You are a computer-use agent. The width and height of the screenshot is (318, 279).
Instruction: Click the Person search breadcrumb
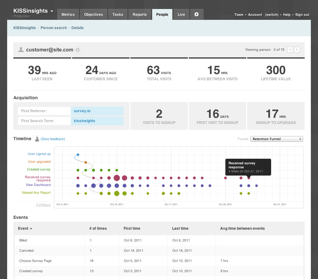click(x=54, y=28)
